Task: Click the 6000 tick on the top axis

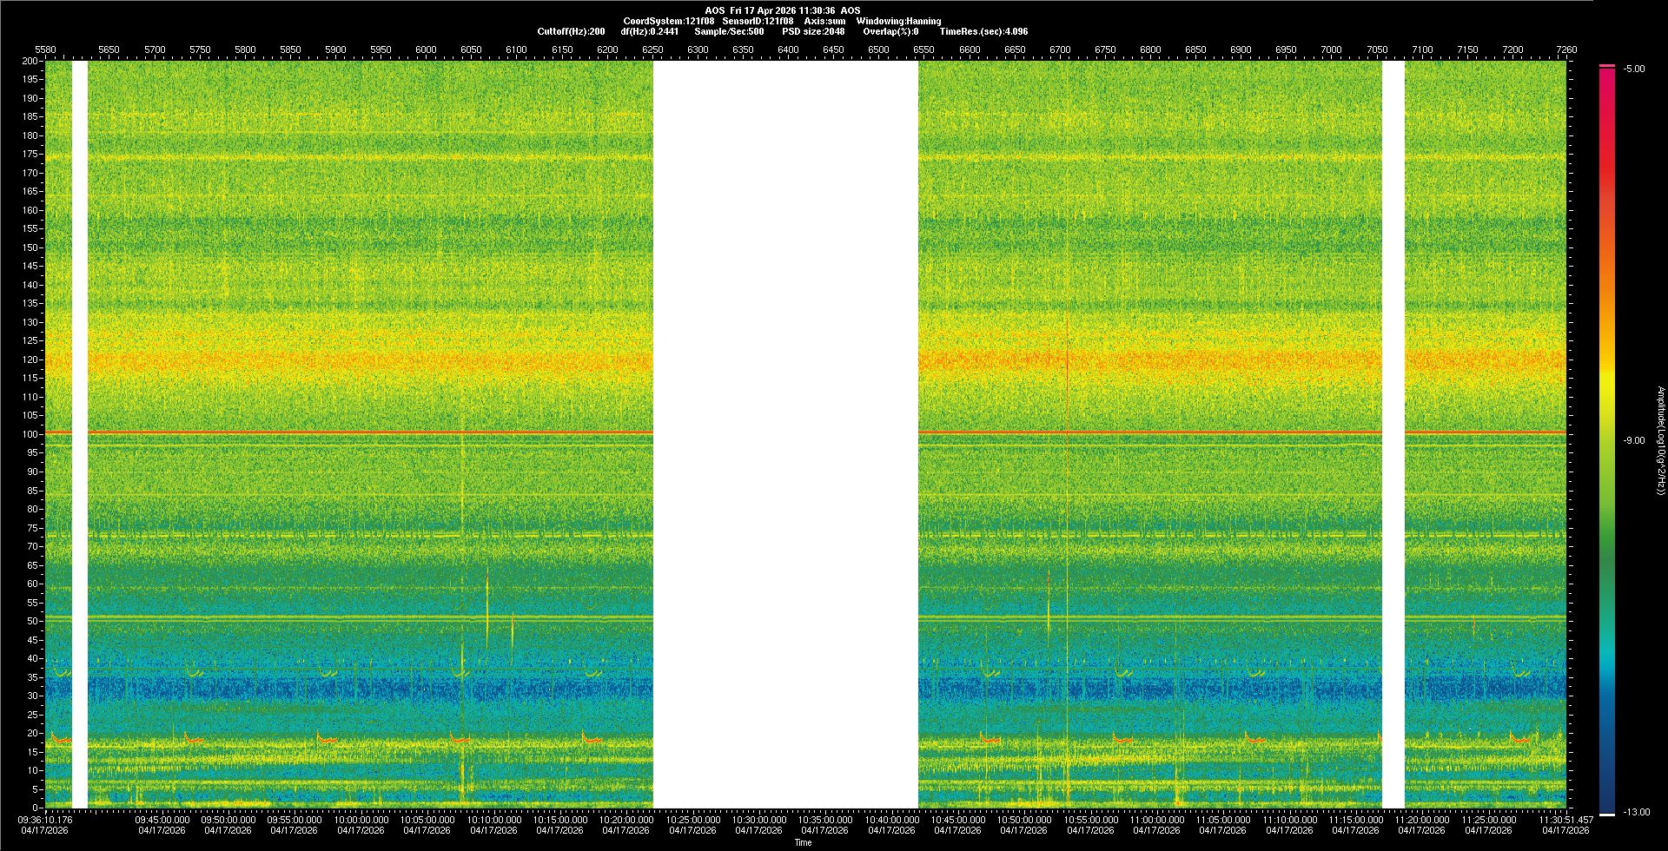Action: (426, 49)
